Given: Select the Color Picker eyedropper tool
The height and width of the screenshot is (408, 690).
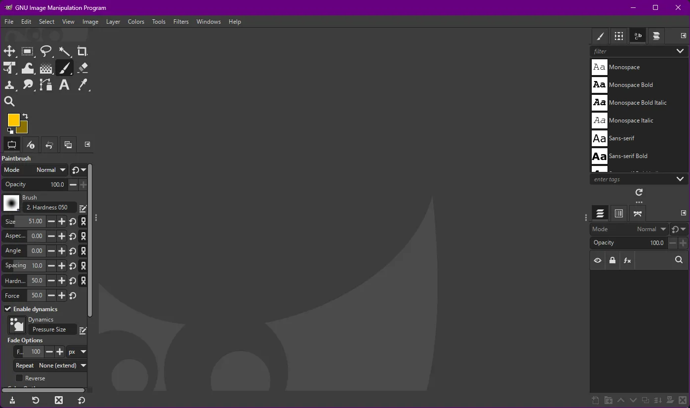Looking at the screenshot, I should click(x=82, y=85).
